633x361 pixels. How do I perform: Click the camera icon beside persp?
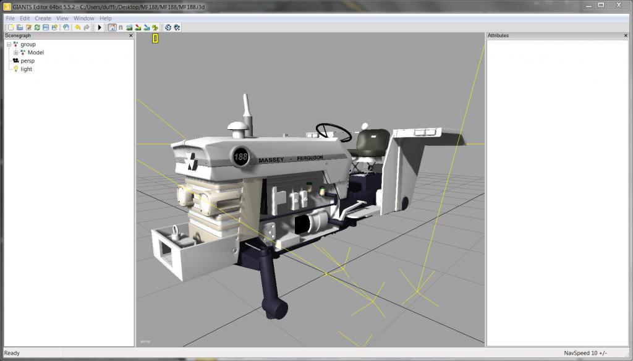tap(15, 61)
